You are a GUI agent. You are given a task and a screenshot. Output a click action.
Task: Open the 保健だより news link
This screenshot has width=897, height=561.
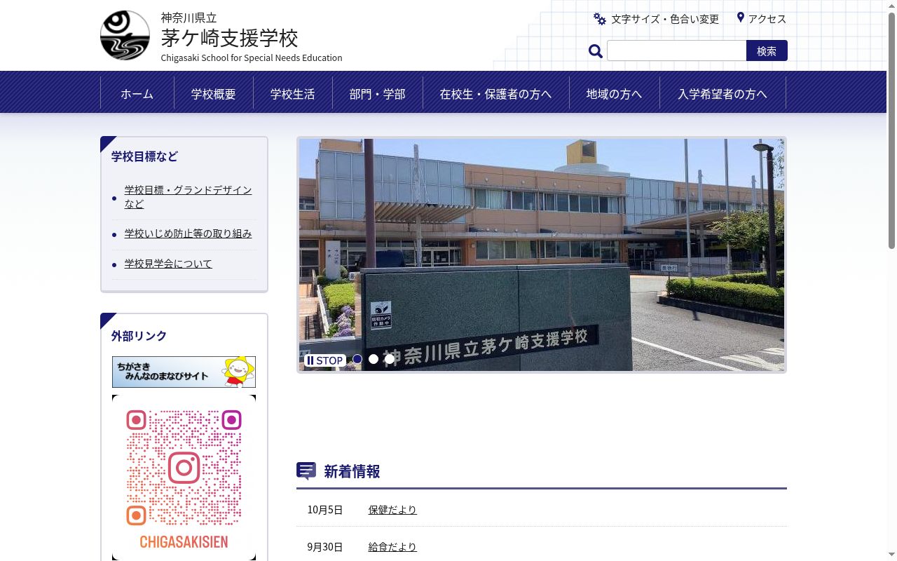click(392, 510)
